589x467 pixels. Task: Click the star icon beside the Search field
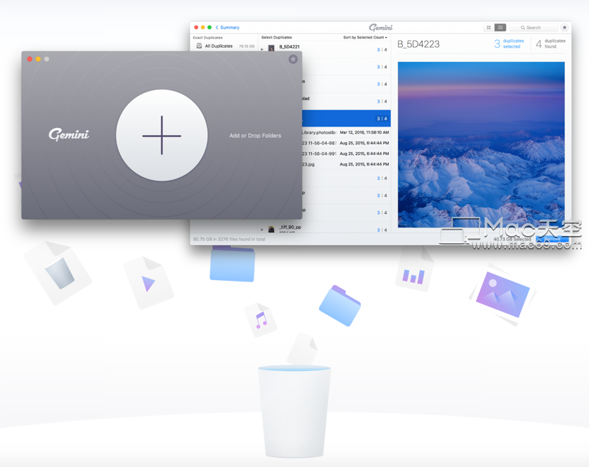[565, 28]
